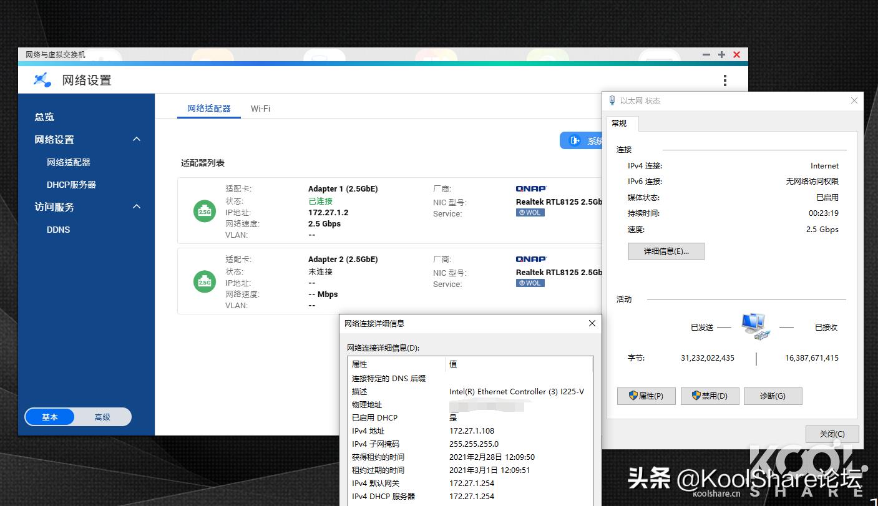Click the 诊断(G) button
Image resolution: width=878 pixels, height=506 pixels.
pos(773,396)
